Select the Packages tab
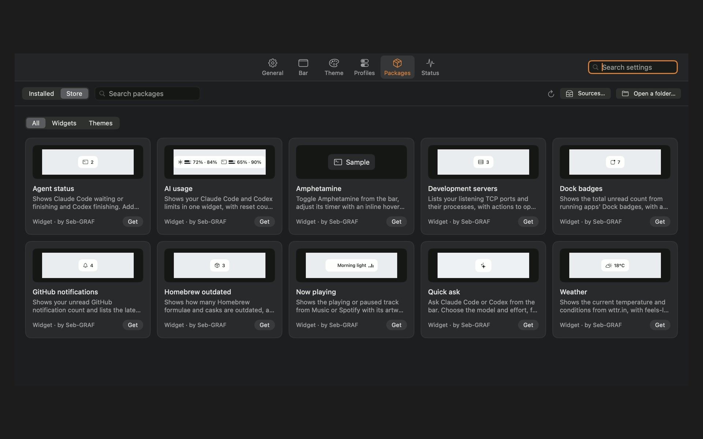This screenshot has height=439, width=703. 397,67
